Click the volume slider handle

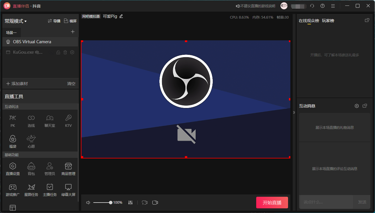click(x=111, y=203)
